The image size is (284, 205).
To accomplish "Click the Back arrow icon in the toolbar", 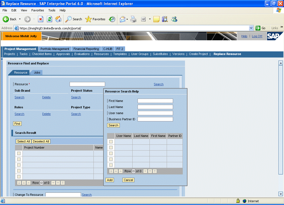I will tap(6, 19).
